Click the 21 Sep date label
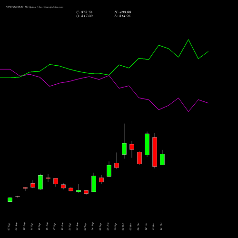The height and width of the screenshot is (238, 238). click(70, 227)
